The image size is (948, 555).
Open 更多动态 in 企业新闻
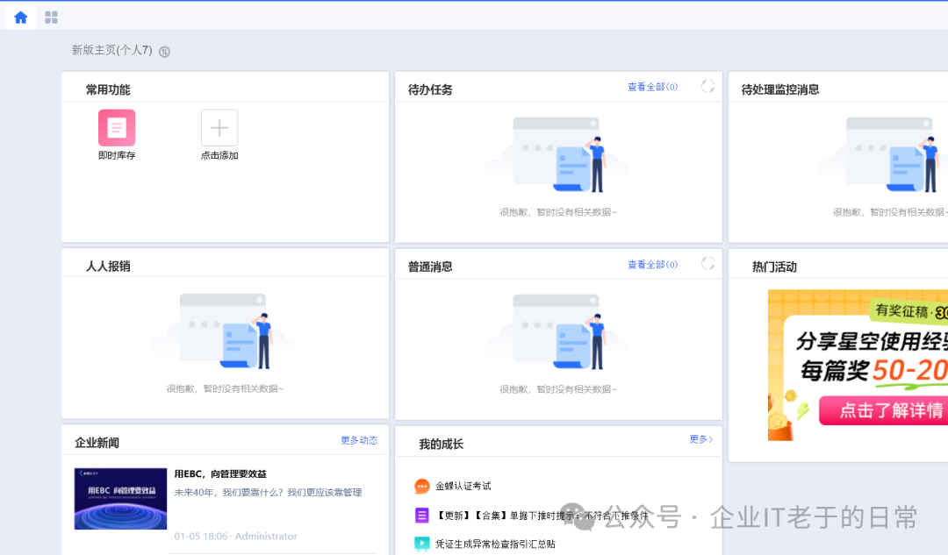(359, 441)
